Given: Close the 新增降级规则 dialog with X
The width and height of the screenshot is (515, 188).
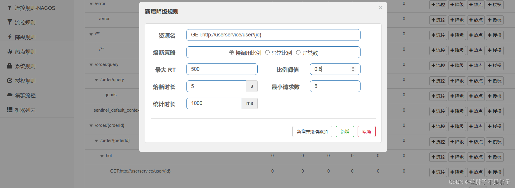Looking at the screenshot, I should 380,8.
